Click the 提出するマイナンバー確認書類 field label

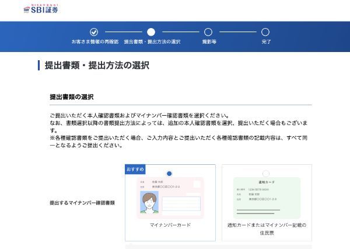tap(82, 203)
